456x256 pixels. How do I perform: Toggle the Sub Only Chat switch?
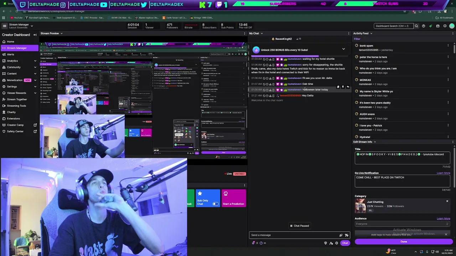click(x=215, y=204)
